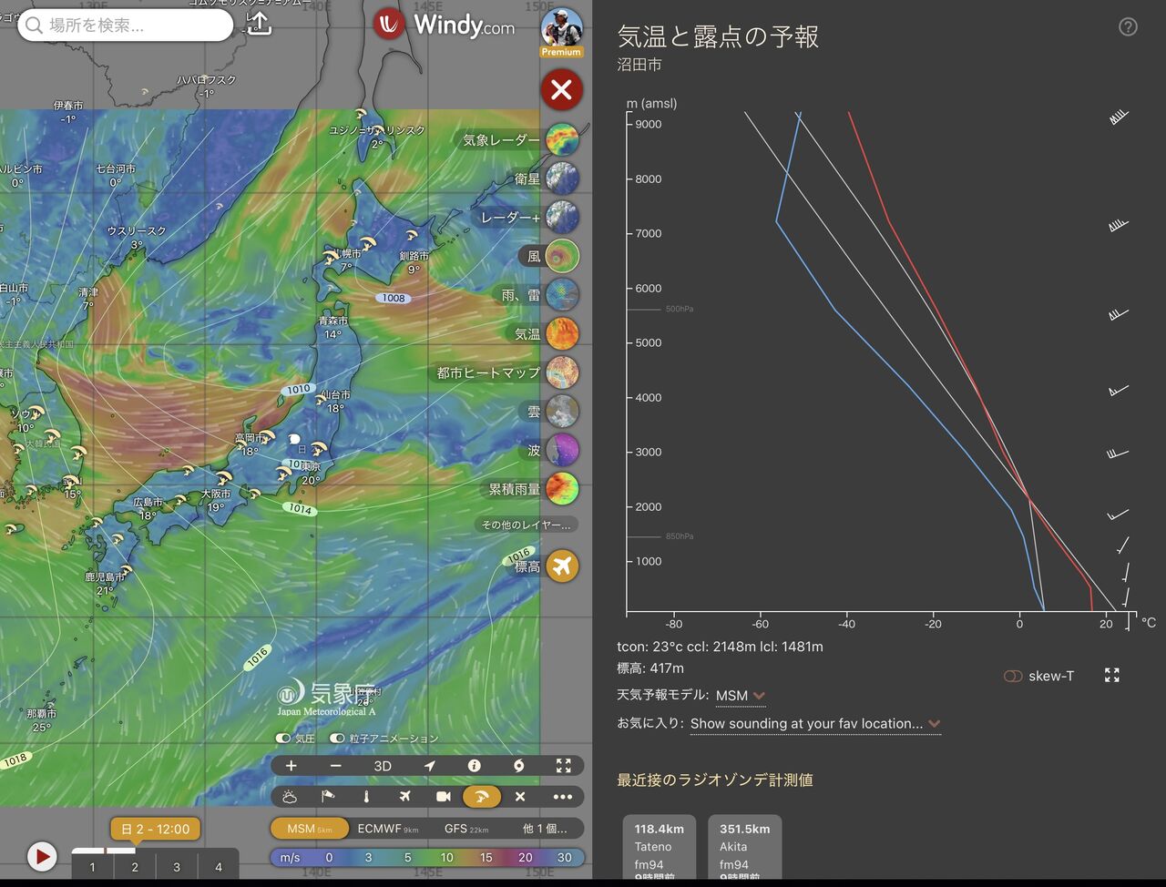Open help question mark for sounding
The height and width of the screenshot is (887, 1166).
pyautogui.click(x=1128, y=26)
